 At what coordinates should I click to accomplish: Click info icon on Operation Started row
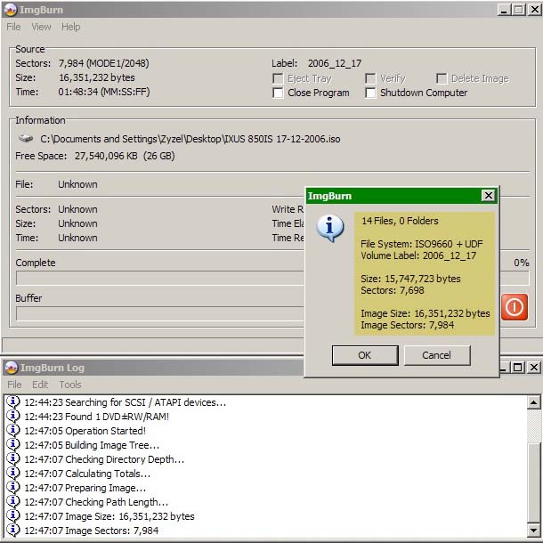coord(12,431)
